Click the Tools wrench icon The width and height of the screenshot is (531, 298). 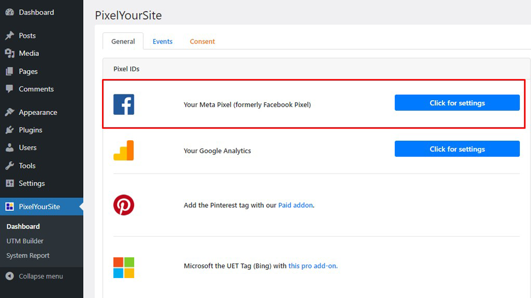tap(9, 165)
